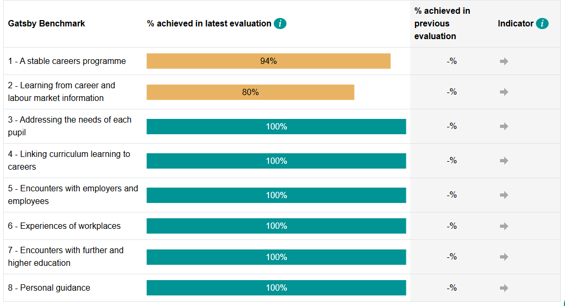Viewport: 565px width, 306px height.
Task: Click arrow indicator for curriculum learning row
Action: tap(504, 161)
